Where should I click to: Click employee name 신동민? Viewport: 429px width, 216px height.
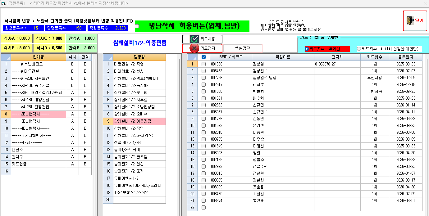click(x=283, y=119)
